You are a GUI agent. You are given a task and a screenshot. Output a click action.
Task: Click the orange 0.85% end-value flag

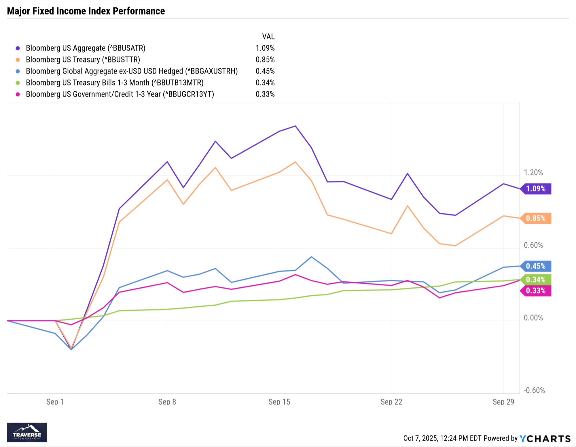click(x=536, y=218)
